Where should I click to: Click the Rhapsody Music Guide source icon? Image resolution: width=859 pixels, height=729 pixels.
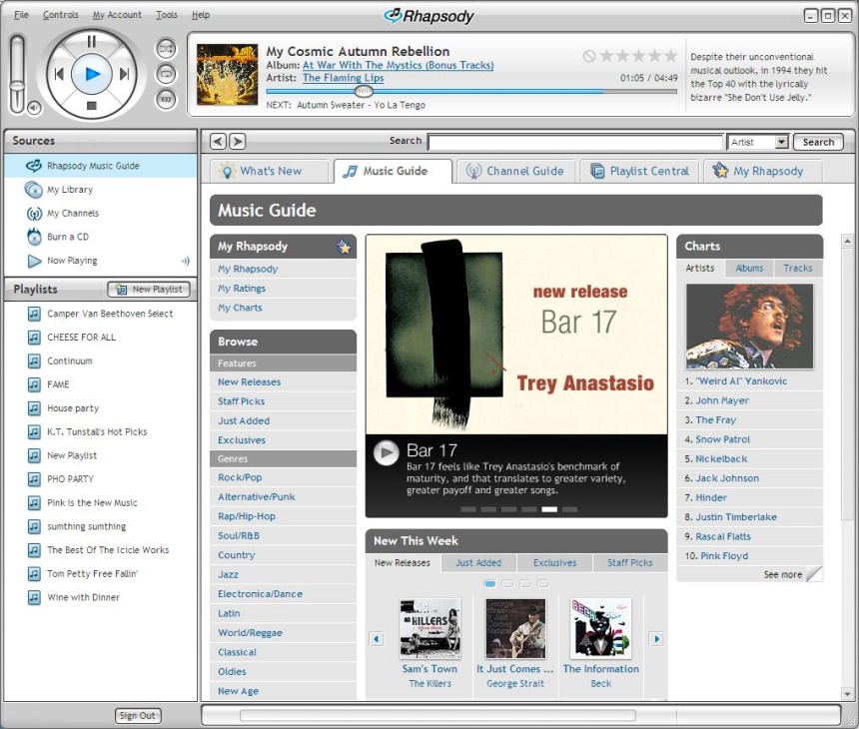point(33,166)
